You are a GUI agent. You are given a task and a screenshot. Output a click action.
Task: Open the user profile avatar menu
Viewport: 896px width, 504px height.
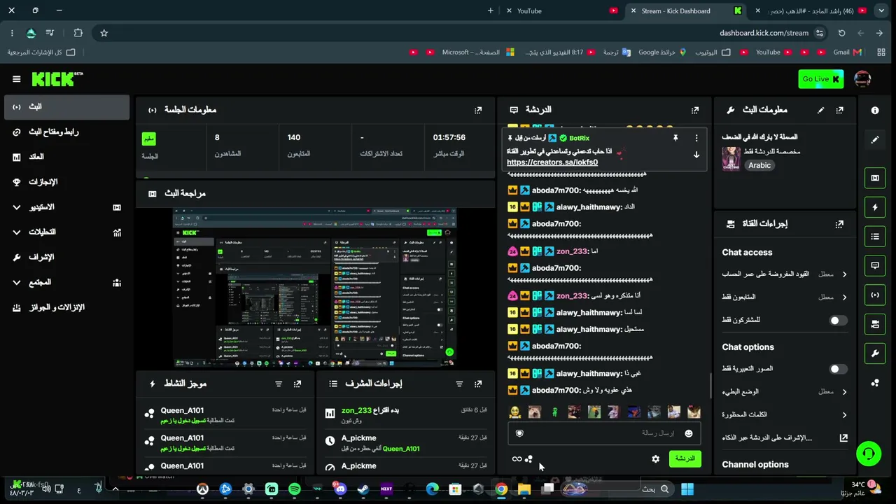[862, 79]
